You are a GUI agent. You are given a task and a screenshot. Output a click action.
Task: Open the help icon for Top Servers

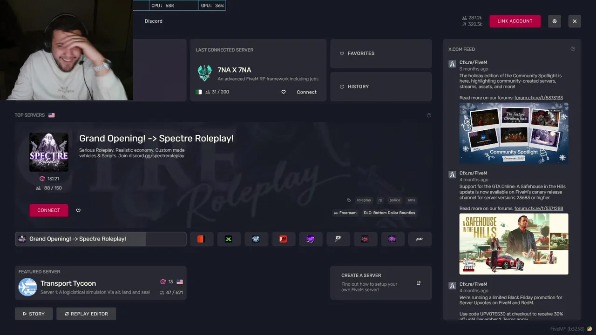pyautogui.click(x=429, y=115)
